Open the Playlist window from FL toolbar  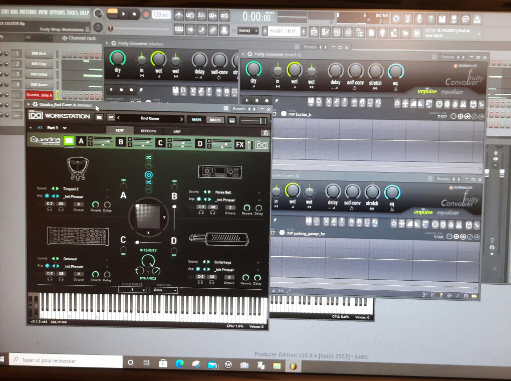coord(314,32)
